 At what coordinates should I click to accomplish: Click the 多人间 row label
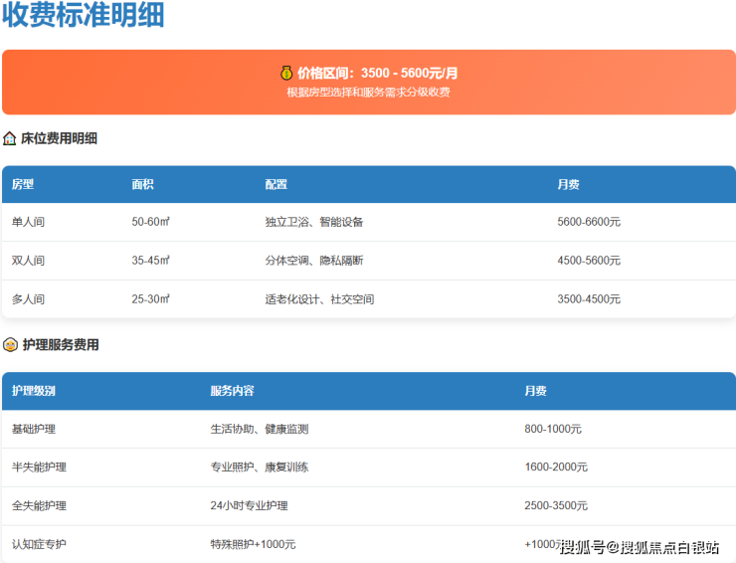pyautogui.click(x=28, y=298)
